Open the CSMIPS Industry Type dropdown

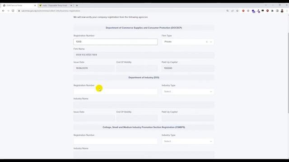coord(188,141)
